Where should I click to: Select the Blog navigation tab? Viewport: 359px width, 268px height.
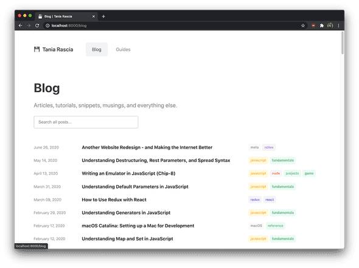[x=97, y=49]
